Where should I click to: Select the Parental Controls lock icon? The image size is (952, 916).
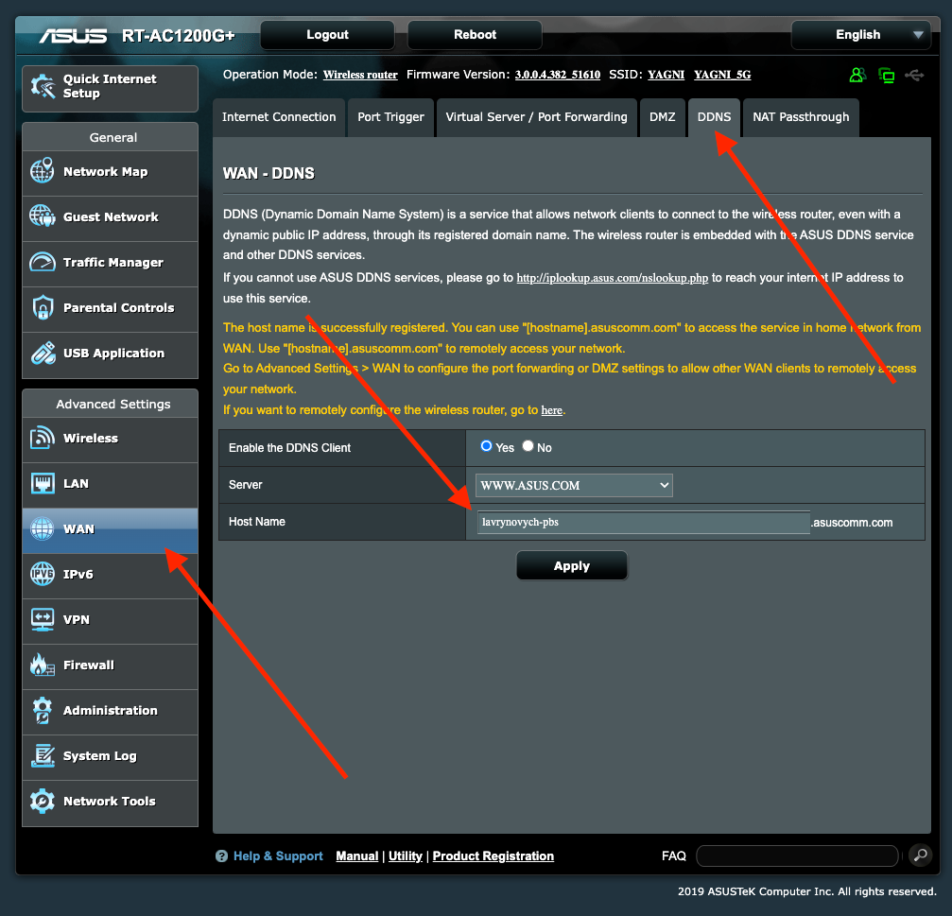coord(43,308)
